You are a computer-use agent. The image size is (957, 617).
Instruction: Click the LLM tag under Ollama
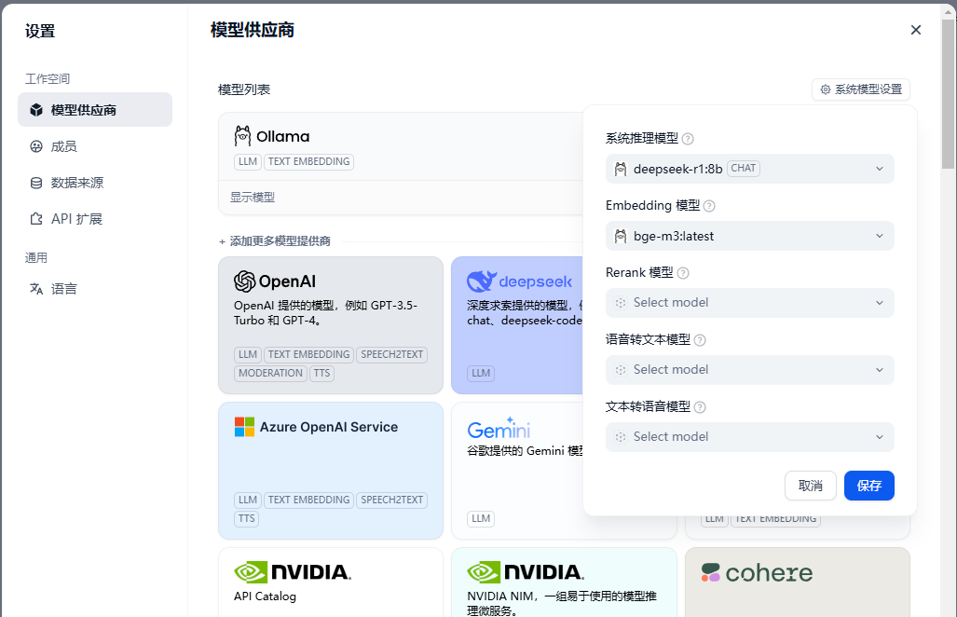coord(248,162)
